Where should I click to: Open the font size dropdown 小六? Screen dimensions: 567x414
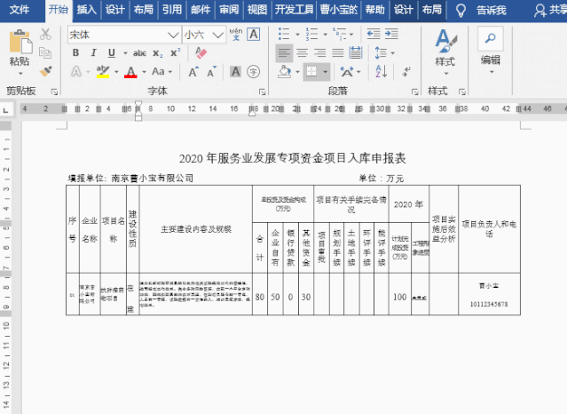[x=218, y=35]
